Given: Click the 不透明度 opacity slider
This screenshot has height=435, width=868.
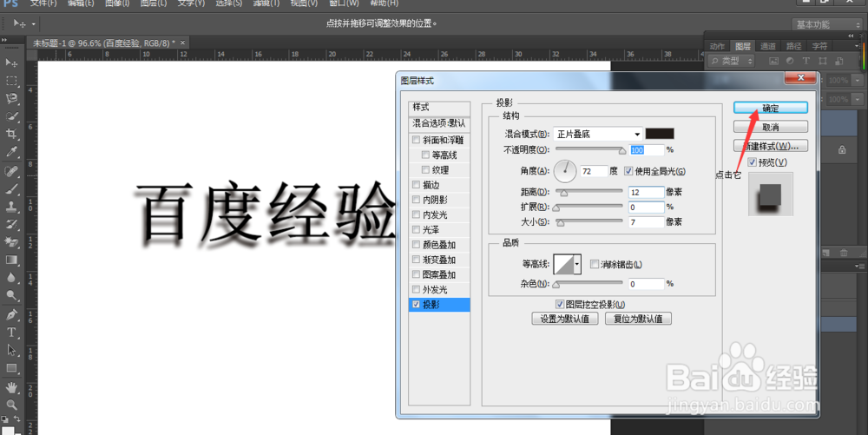Looking at the screenshot, I should 590,149.
